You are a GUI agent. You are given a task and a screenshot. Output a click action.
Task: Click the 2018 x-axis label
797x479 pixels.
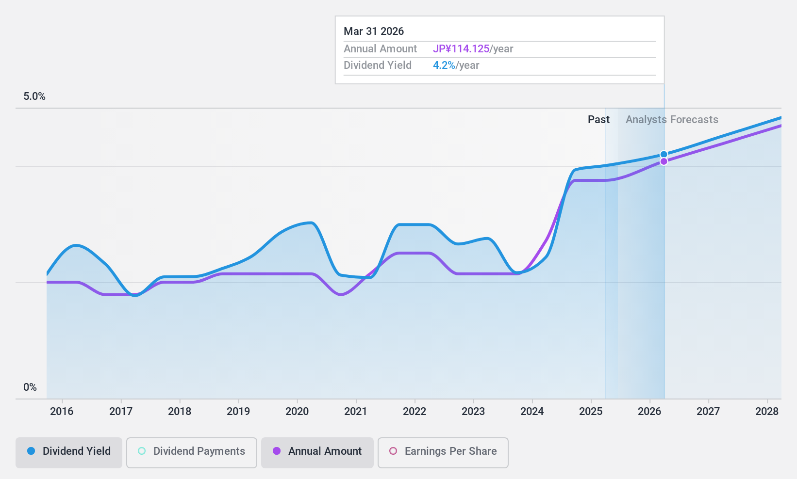point(180,412)
